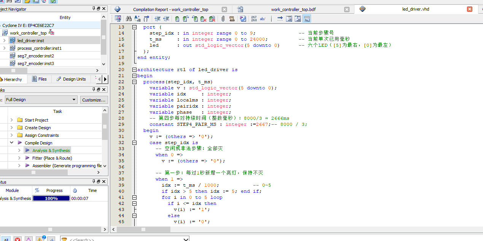The image size is (483, 241).
Task: Toggle the red error message filter
Action: click(x=17, y=239)
